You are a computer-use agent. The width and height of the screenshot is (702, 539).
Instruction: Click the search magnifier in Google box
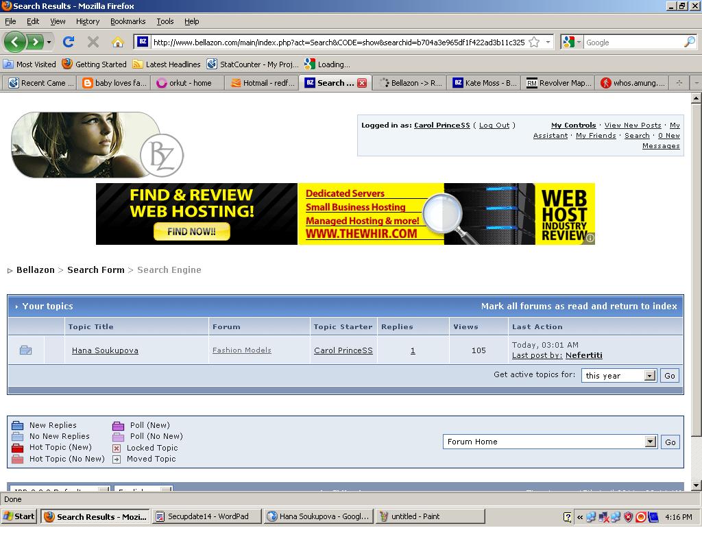(x=689, y=42)
